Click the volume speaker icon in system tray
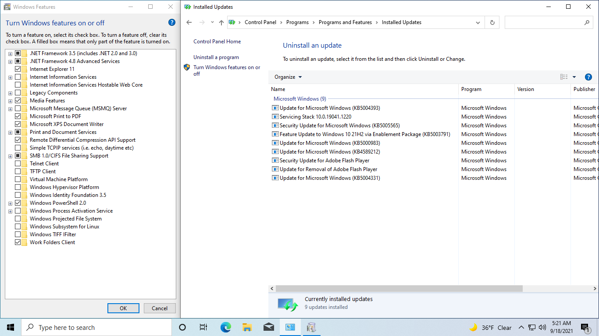Image resolution: width=599 pixels, height=336 pixels. pos(542,327)
